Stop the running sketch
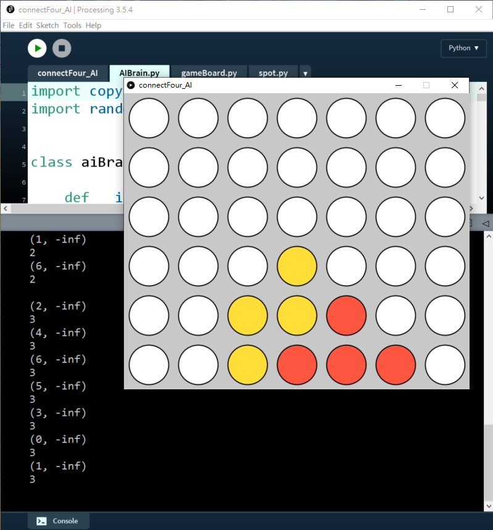This screenshot has height=530, width=493. click(x=62, y=48)
